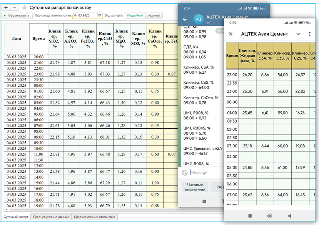Click the forward arrow in the report window
319x225 pixels.
tap(15, 8)
